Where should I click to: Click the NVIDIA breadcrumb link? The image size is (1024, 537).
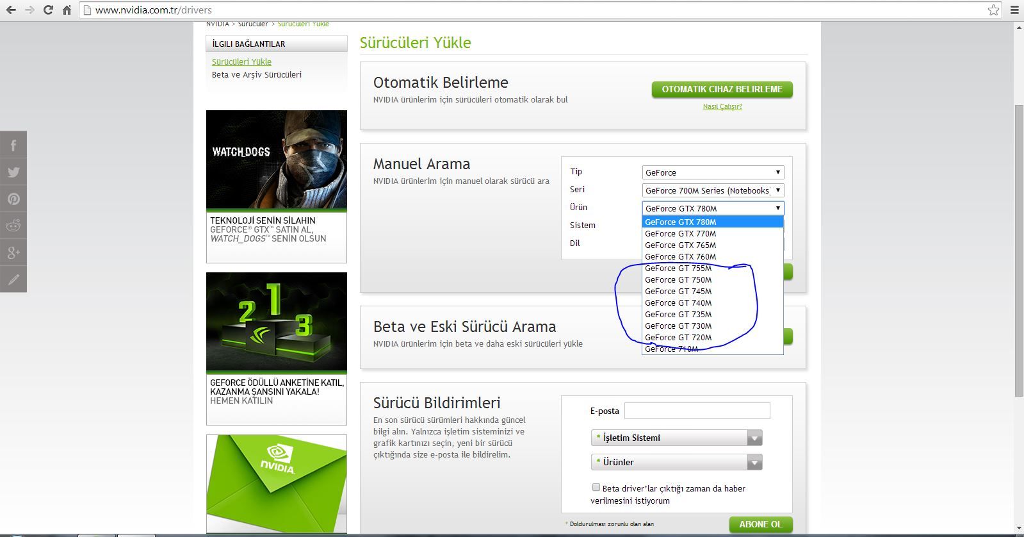point(218,24)
